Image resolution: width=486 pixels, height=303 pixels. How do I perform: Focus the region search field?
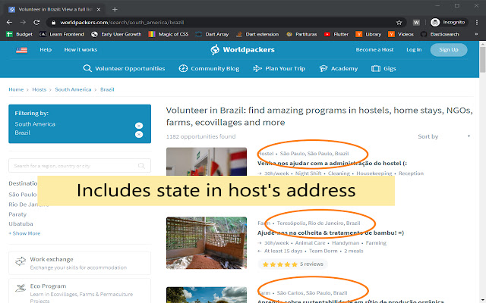point(80,166)
